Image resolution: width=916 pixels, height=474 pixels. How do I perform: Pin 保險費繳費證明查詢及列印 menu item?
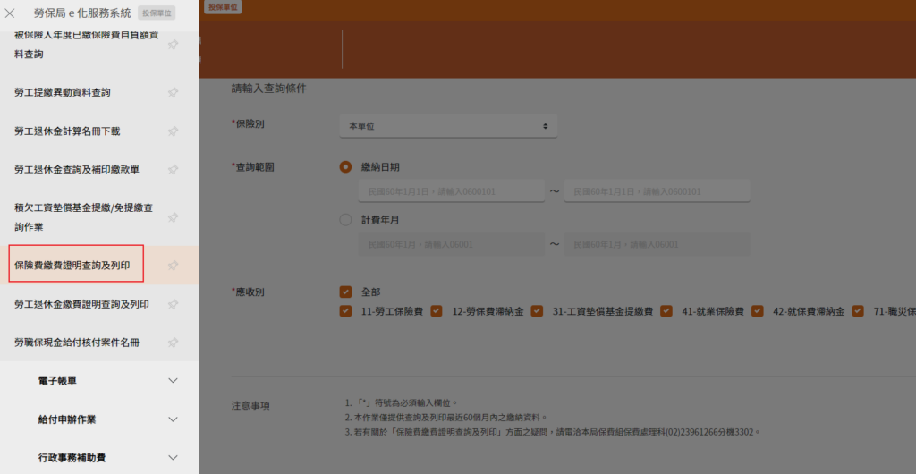[x=174, y=265]
